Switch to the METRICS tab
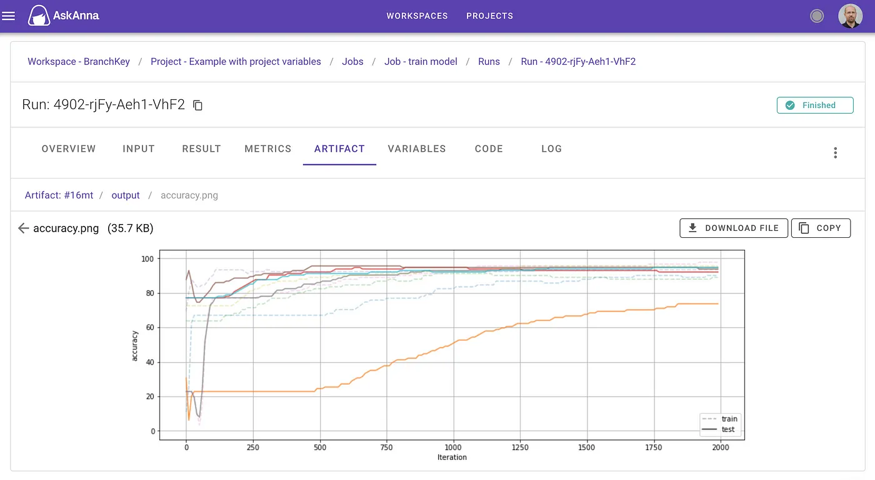Viewport: 875px width, 480px height. point(267,149)
